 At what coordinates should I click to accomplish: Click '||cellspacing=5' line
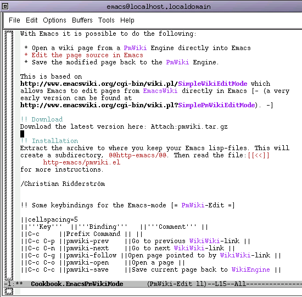coord(49,219)
